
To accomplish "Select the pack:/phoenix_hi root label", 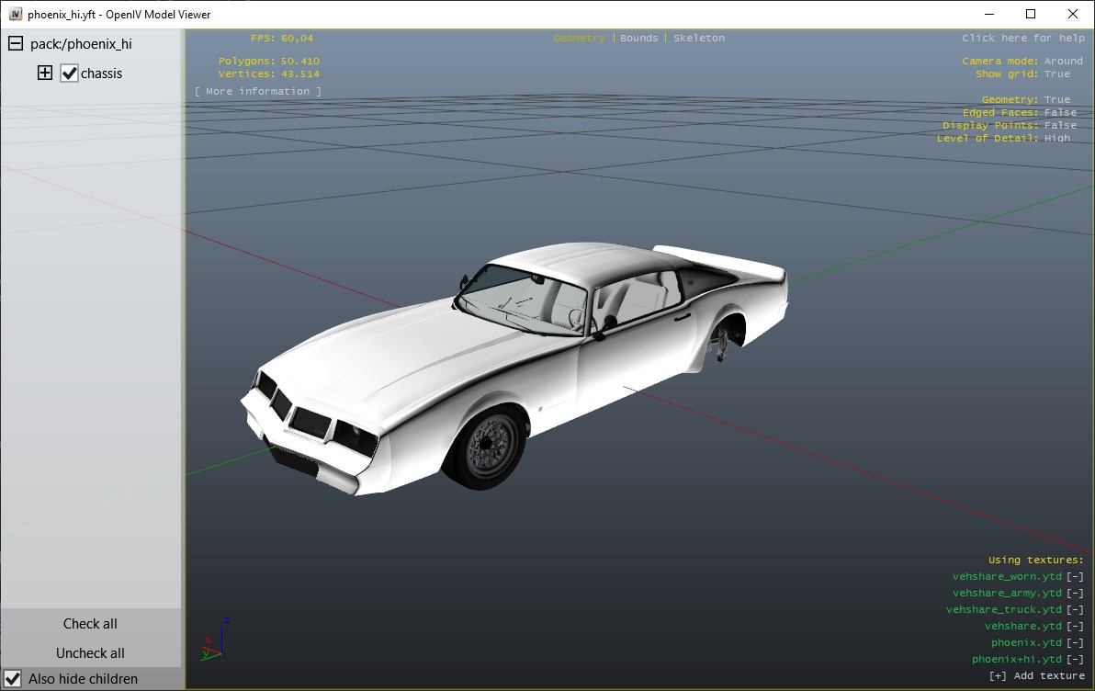I will pyautogui.click(x=81, y=44).
